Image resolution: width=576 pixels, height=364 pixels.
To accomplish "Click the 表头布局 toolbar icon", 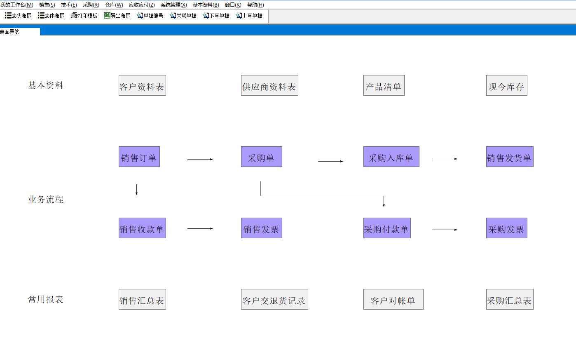I will coord(8,16).
